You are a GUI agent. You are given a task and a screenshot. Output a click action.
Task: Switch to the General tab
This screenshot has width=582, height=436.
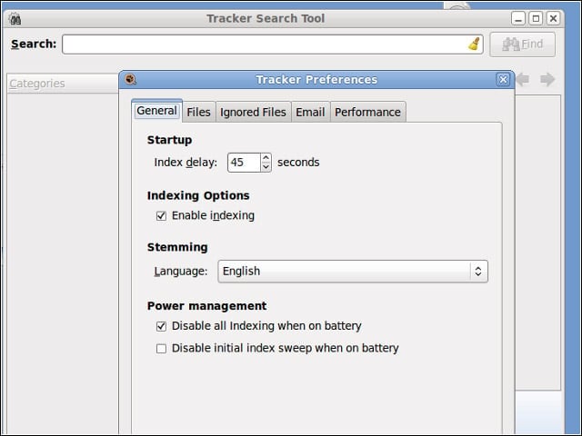point(156,111)
